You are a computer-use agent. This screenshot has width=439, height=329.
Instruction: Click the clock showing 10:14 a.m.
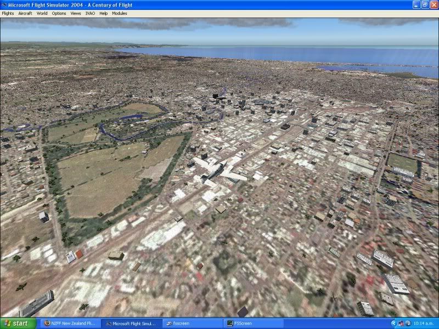click(424, 323)
